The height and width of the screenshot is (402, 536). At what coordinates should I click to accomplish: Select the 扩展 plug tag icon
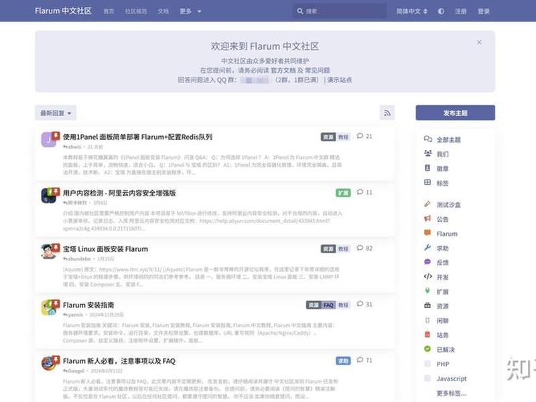tap(427, 291)
